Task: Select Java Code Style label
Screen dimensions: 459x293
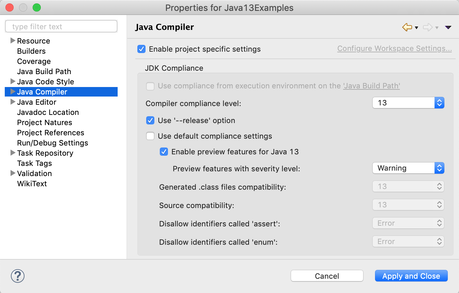Action: [x=46, y=82]
